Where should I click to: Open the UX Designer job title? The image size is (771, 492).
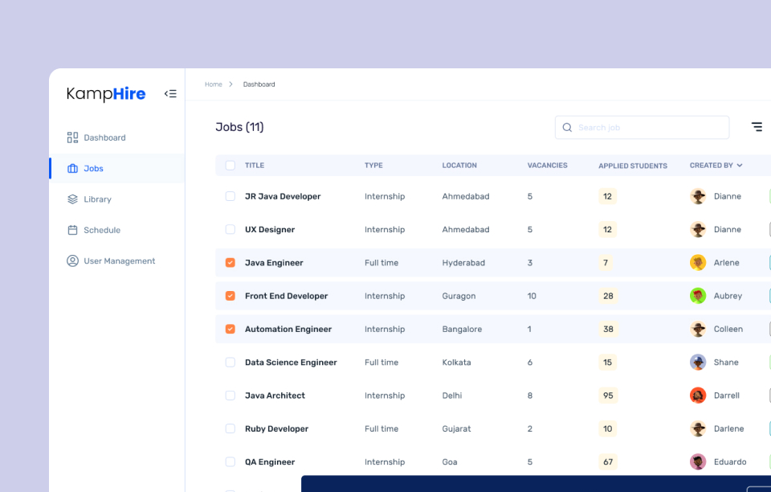tap(270, 229)
